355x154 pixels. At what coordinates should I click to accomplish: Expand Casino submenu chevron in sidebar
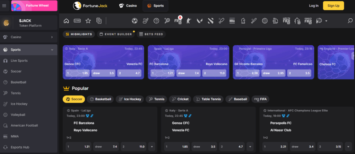click(52, 37)
